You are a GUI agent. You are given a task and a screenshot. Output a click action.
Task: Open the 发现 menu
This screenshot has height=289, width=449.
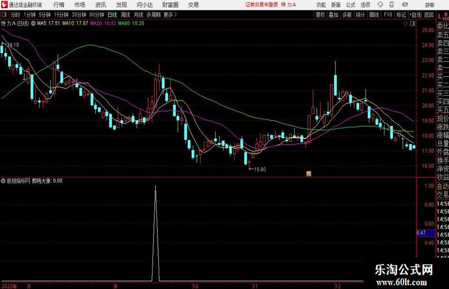coord(122,5)
